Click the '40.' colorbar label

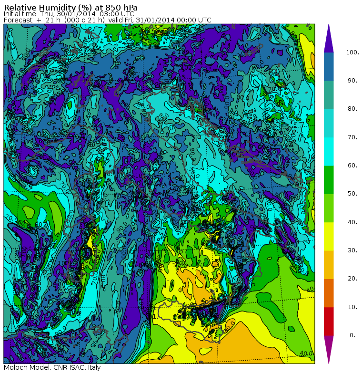pyautogui.click(x=352, y=222)
